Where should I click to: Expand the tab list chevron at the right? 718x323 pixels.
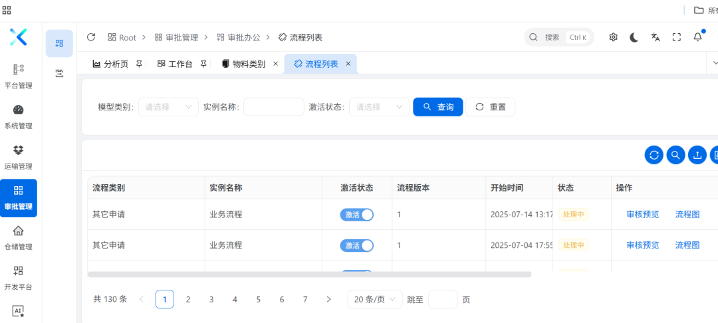click(x=715, y=63)
